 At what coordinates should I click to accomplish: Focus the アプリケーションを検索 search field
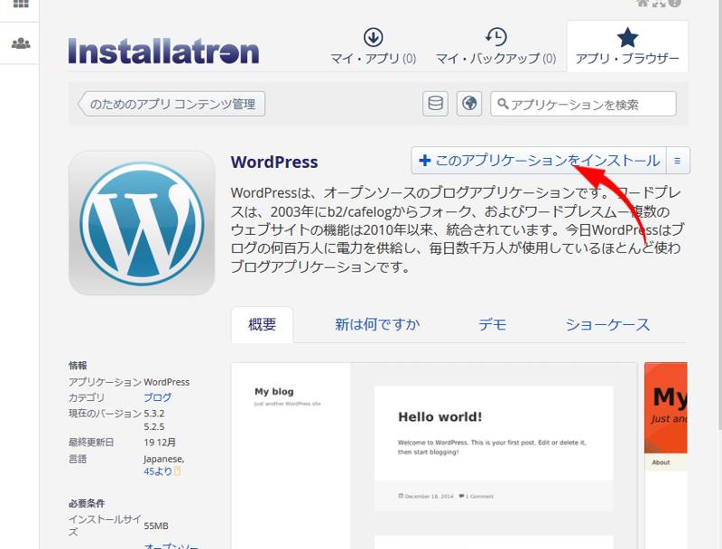point(583,104)
